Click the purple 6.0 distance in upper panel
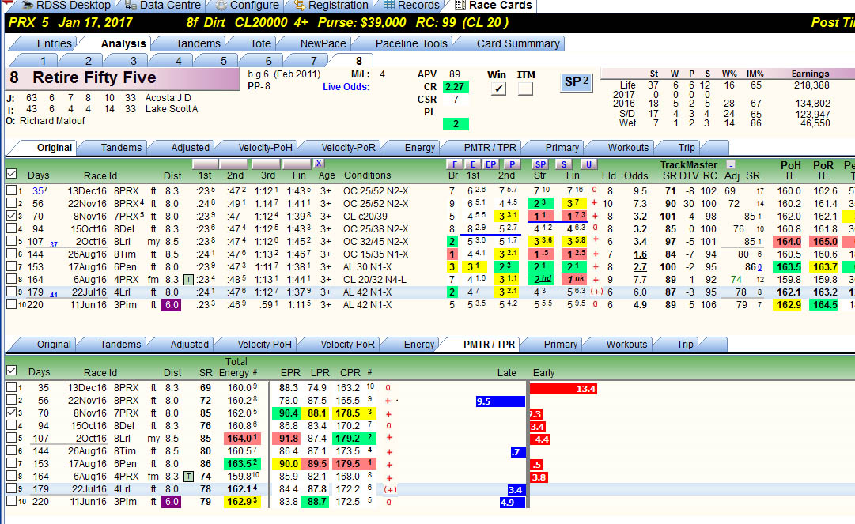The image size is (855, 524). (x=171, y=304)
